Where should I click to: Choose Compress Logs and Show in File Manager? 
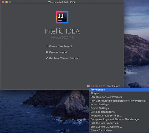pos(119,119)
